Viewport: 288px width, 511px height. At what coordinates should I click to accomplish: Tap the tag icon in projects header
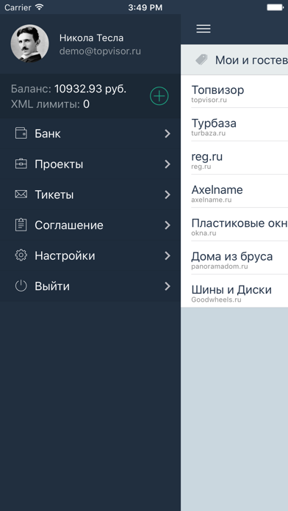click(201, 59)
